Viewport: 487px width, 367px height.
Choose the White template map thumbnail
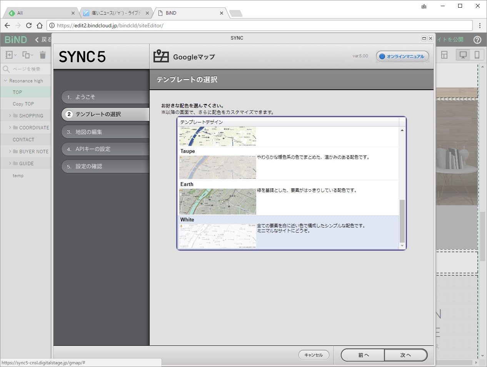coord(218,236)
